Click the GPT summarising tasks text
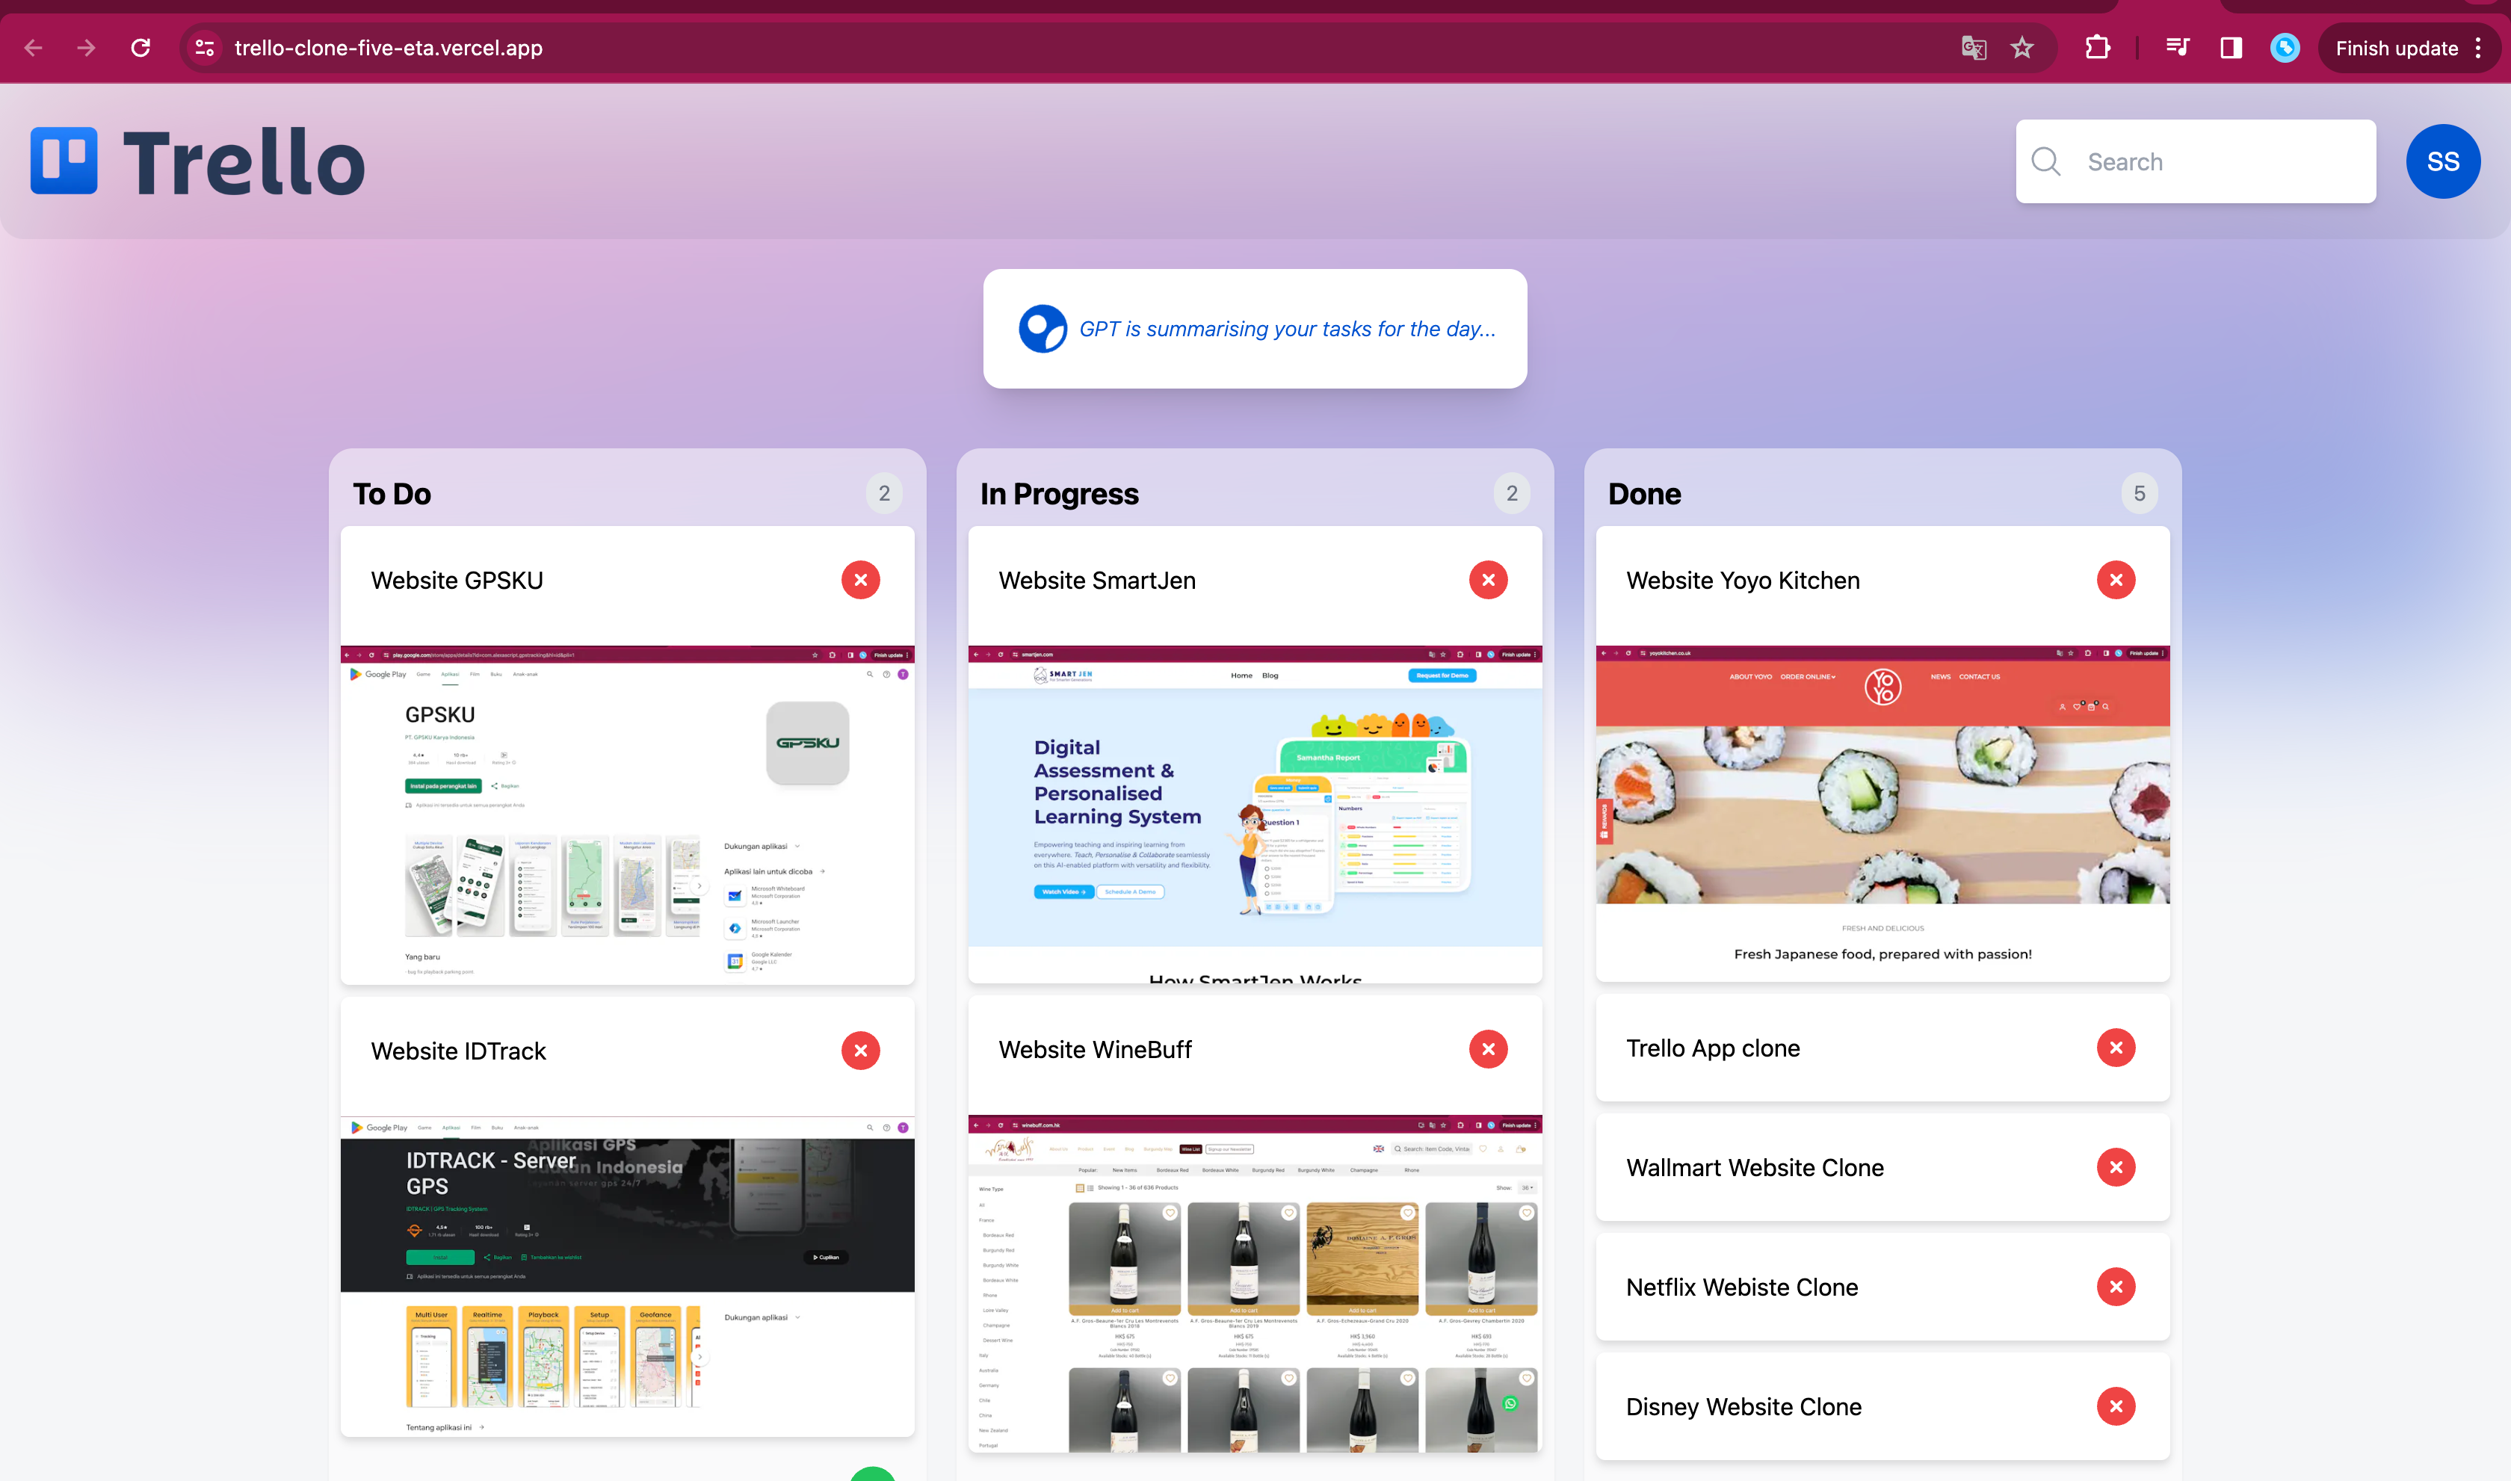Viewport: 2511px width, 1481px height. click(1286, 328)
